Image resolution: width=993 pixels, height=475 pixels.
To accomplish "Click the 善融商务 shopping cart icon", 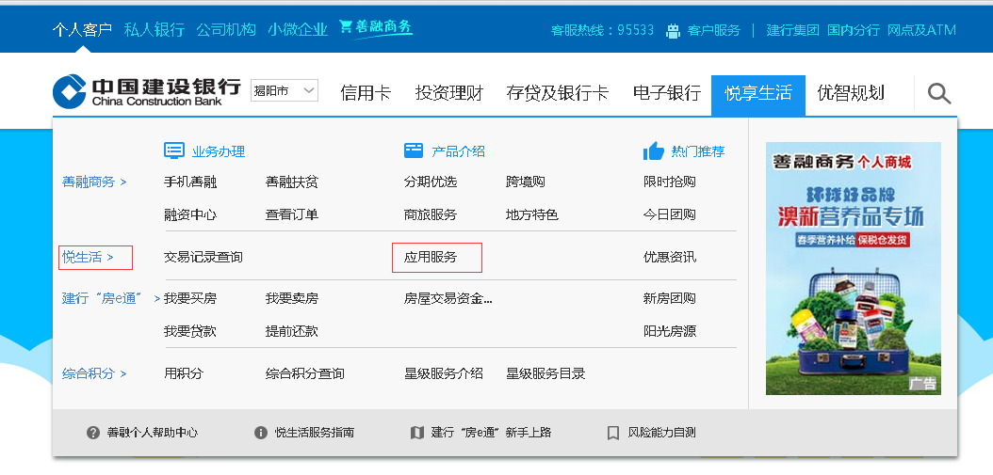I will (x=347, y=27).
